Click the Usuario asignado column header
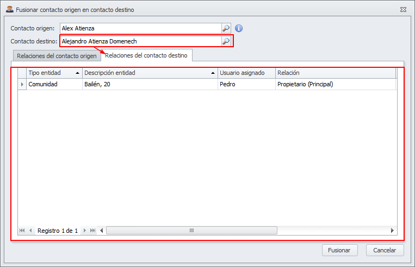 pyautogui.click(x=246, y=73)
